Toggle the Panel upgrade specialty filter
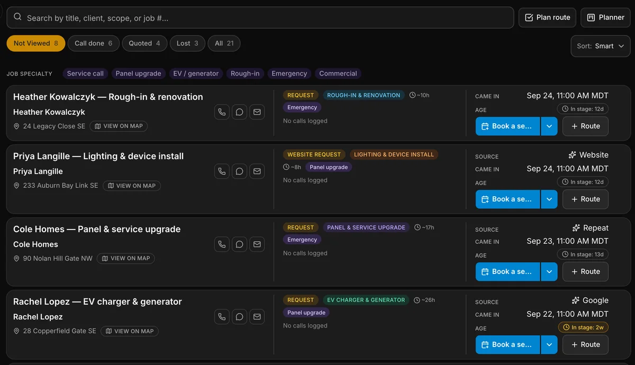 click(x=138, y=74)
